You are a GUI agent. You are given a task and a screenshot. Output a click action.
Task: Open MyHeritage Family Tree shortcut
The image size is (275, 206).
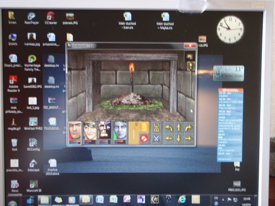pyautogui.click(x=32, y=63)
